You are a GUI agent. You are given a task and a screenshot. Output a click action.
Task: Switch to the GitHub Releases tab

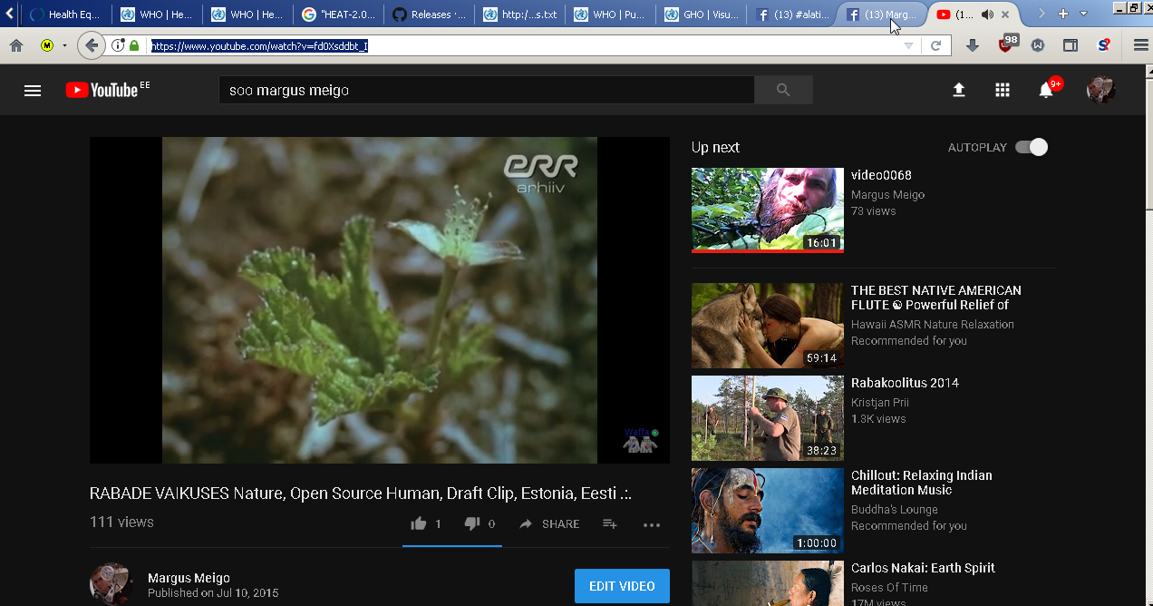429,15
